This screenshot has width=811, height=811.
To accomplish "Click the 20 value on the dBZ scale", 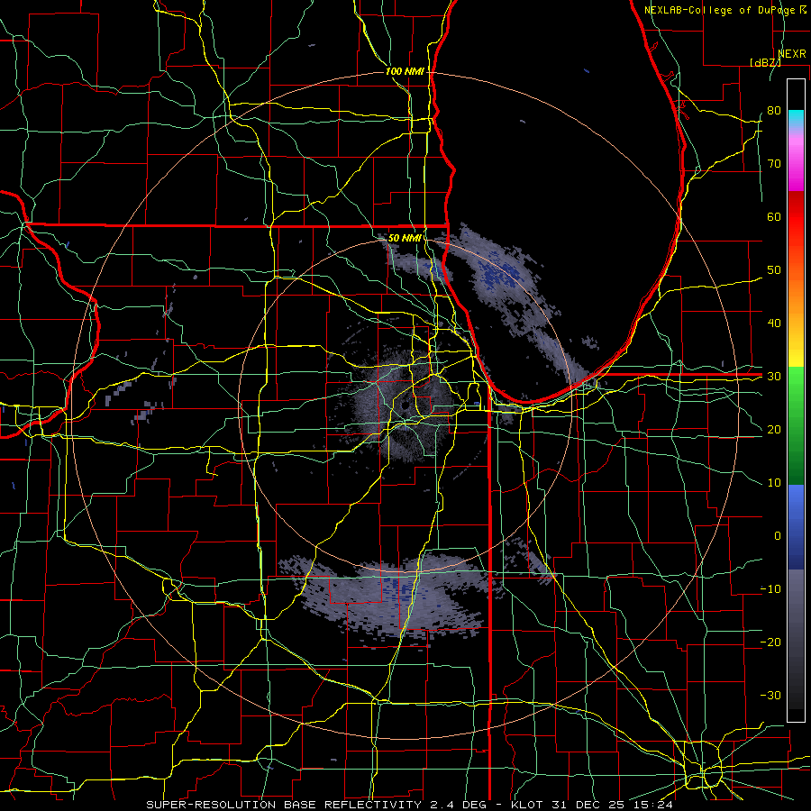I will [774, 430].
